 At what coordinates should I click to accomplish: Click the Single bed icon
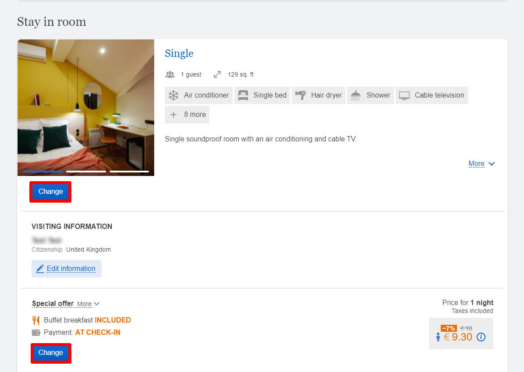tap(243, 95)
